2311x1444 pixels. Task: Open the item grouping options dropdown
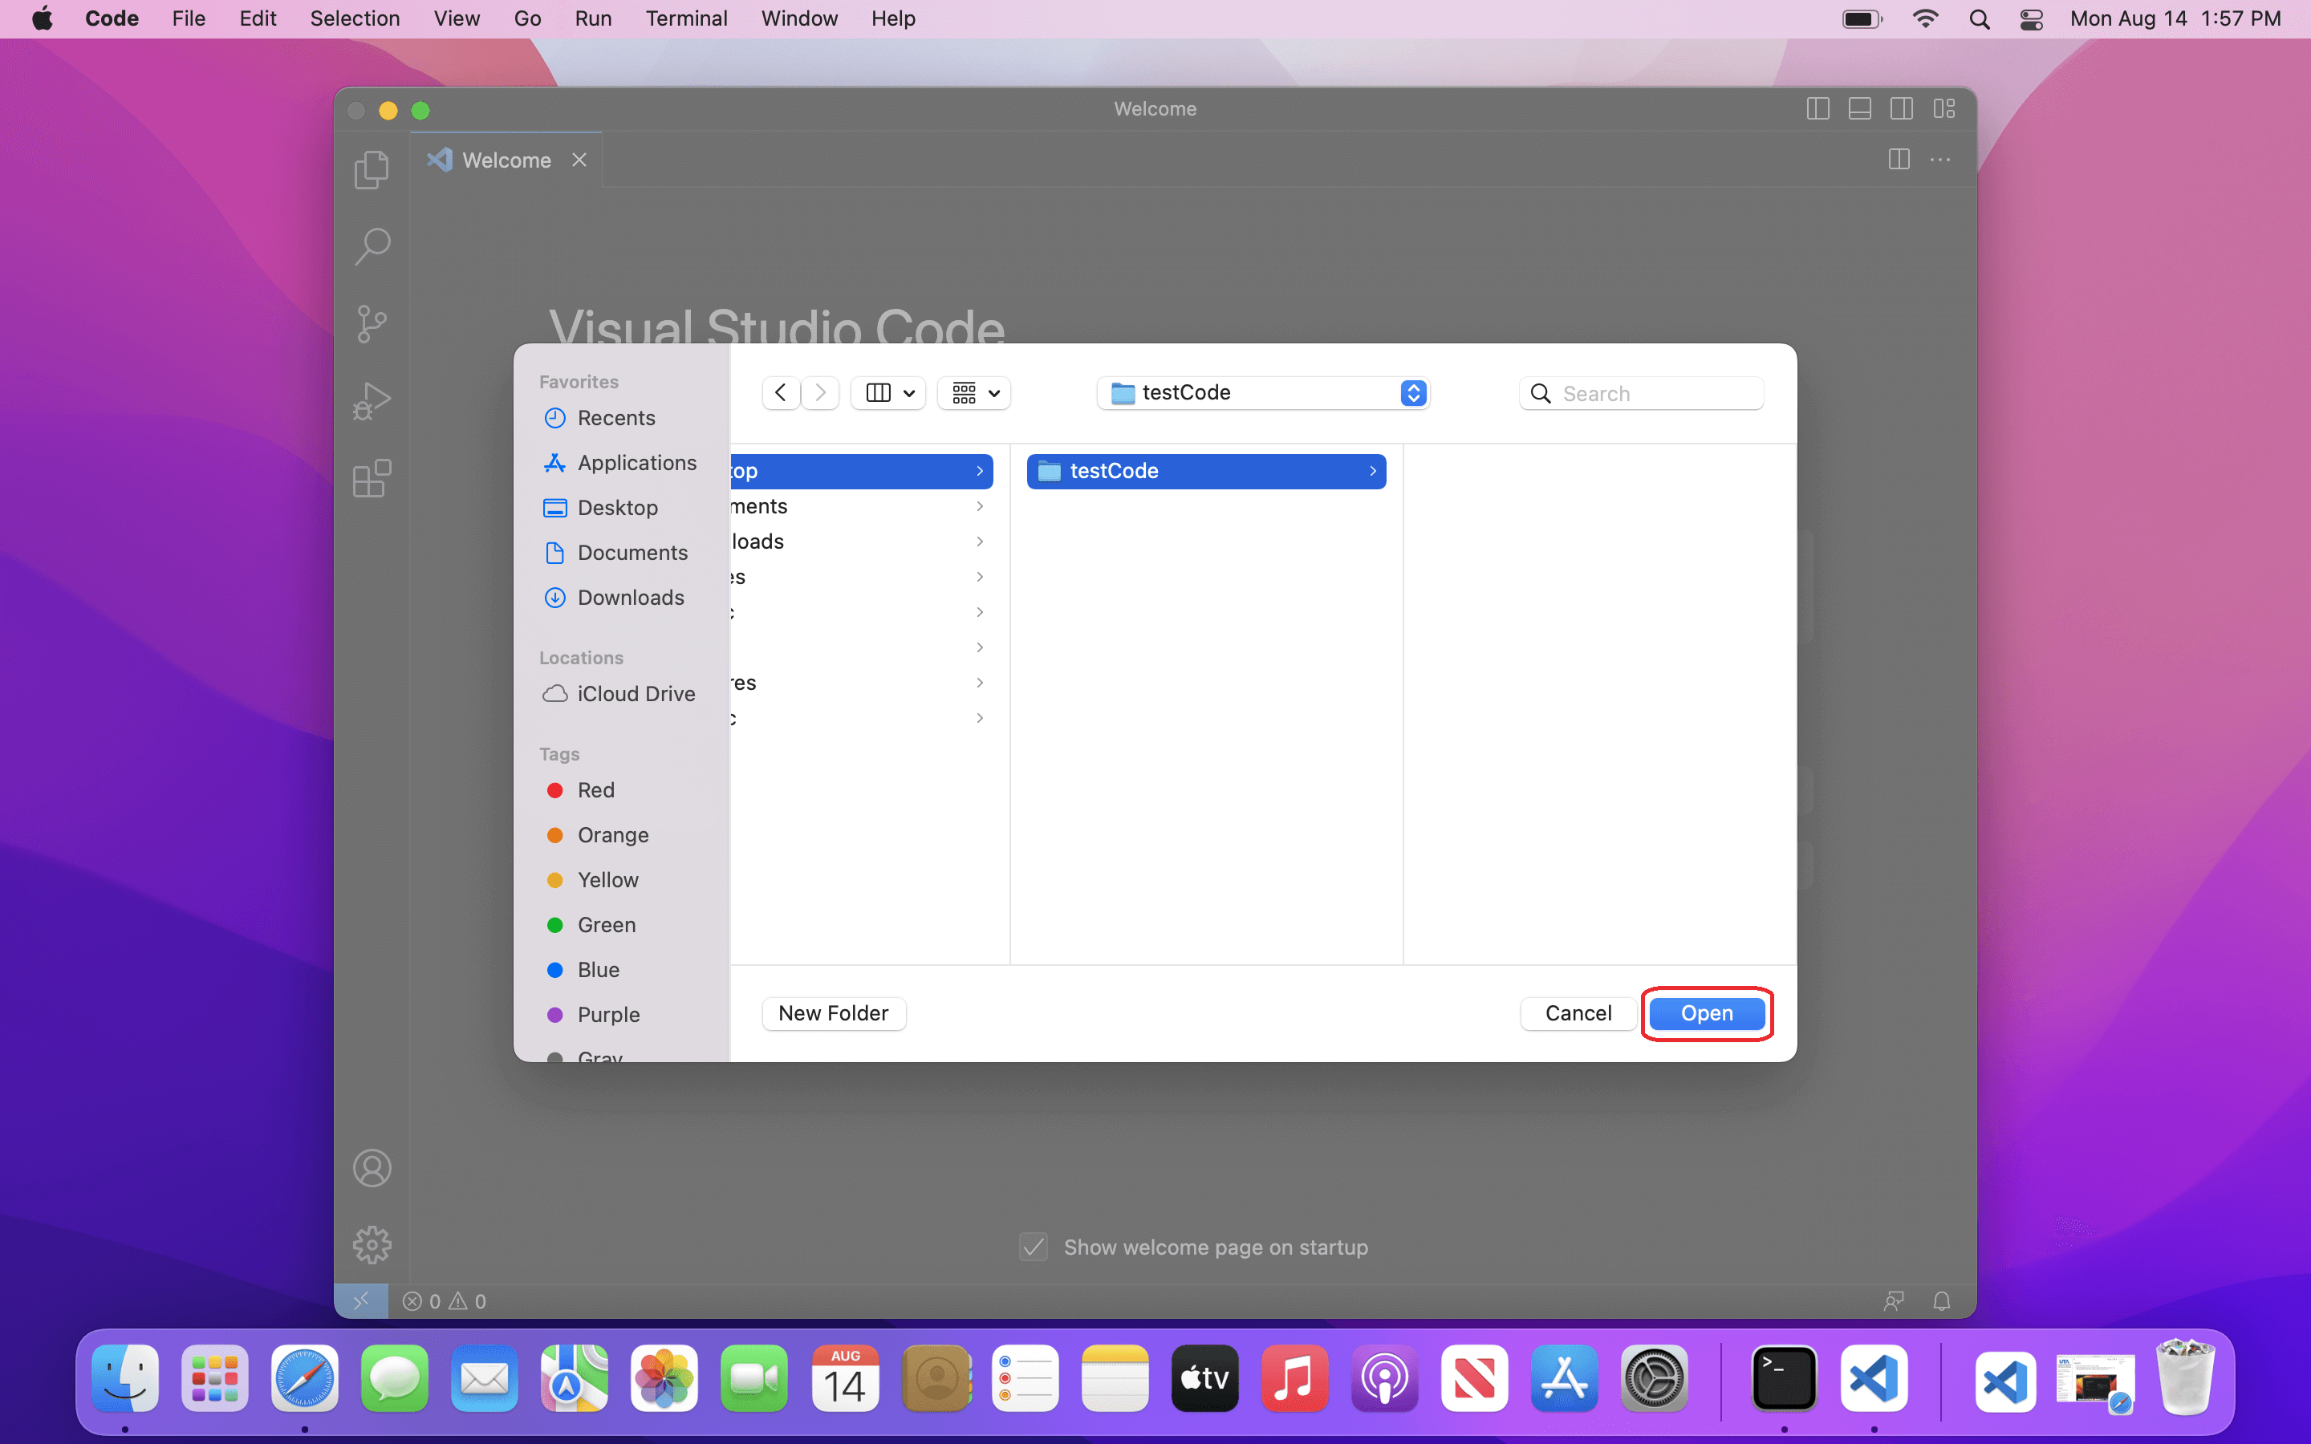click(974, 392)
